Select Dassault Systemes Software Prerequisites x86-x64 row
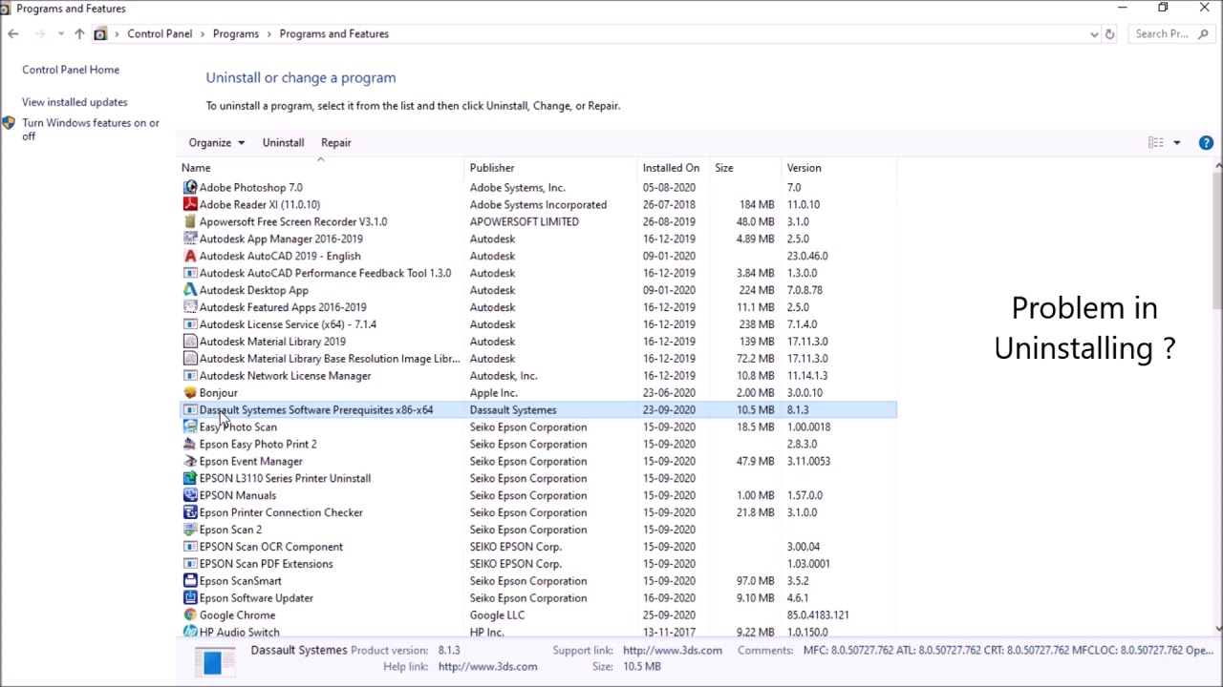Viewport: 1223px width, 687px height. click(x=539, y=410)
